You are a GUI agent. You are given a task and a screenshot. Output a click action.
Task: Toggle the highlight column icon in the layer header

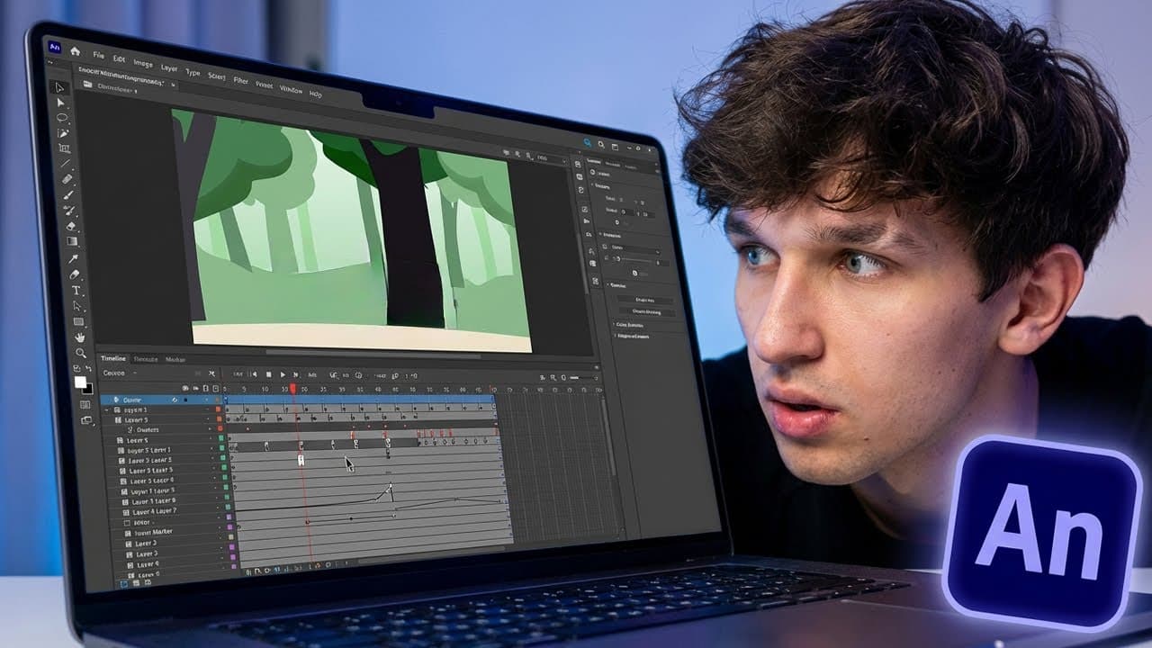(x=186, y=388)
